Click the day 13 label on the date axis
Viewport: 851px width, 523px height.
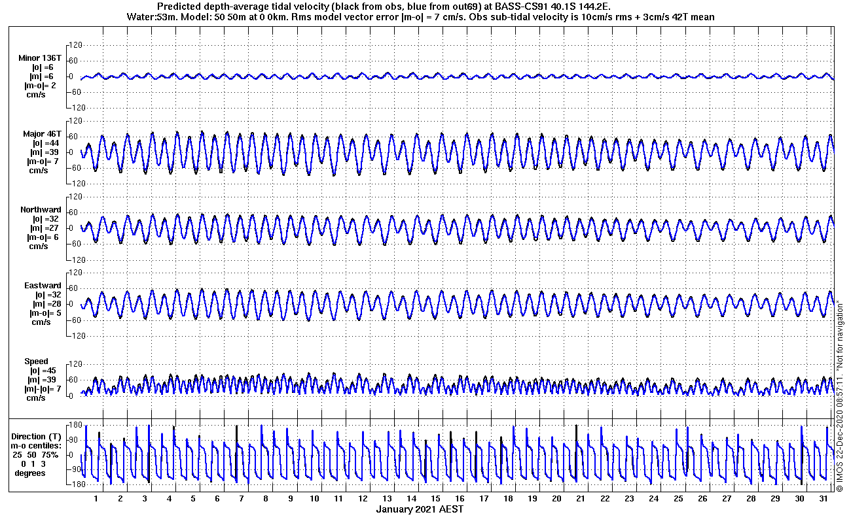(387, 499)
